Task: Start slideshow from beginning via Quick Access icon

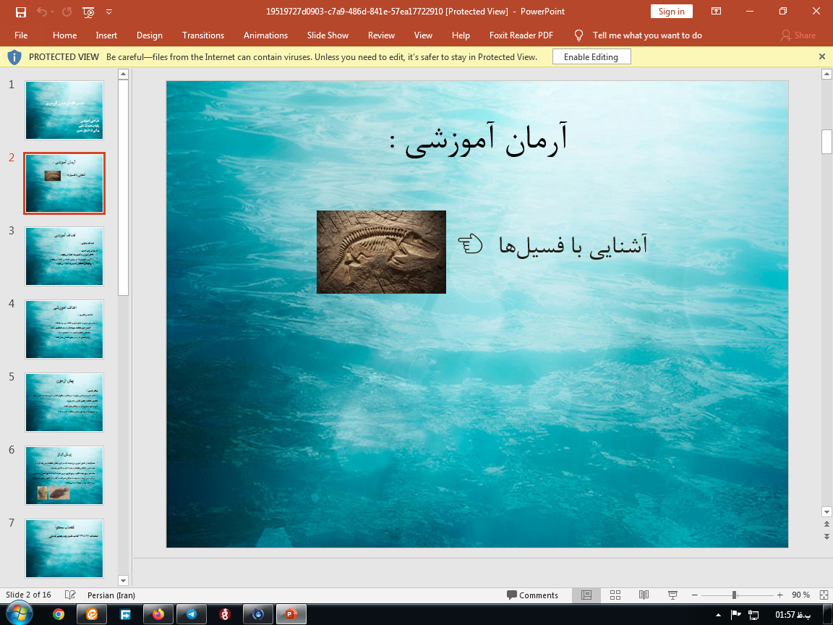Action: pyautogui.click(x=87, y=12)
